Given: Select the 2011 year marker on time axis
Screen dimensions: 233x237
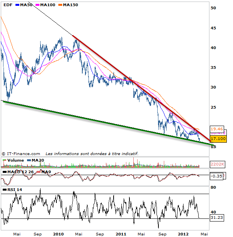Looking at the screenshot, I should (121, 234).
